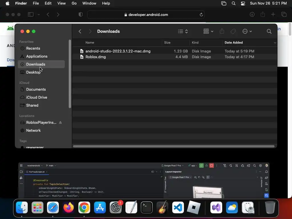This screenshot has height=219, width=292.
Task: Open a new Safari tab with plus
Action: (x=273, y=14)
